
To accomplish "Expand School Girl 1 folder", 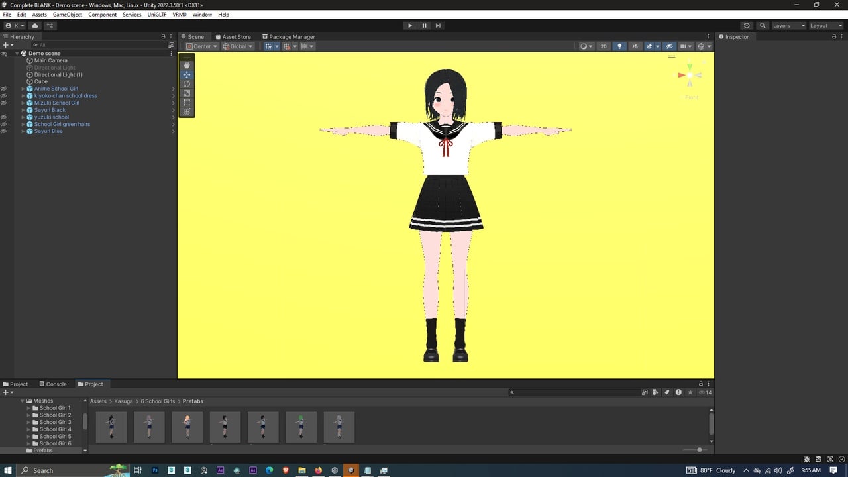I will pos(28,408).
